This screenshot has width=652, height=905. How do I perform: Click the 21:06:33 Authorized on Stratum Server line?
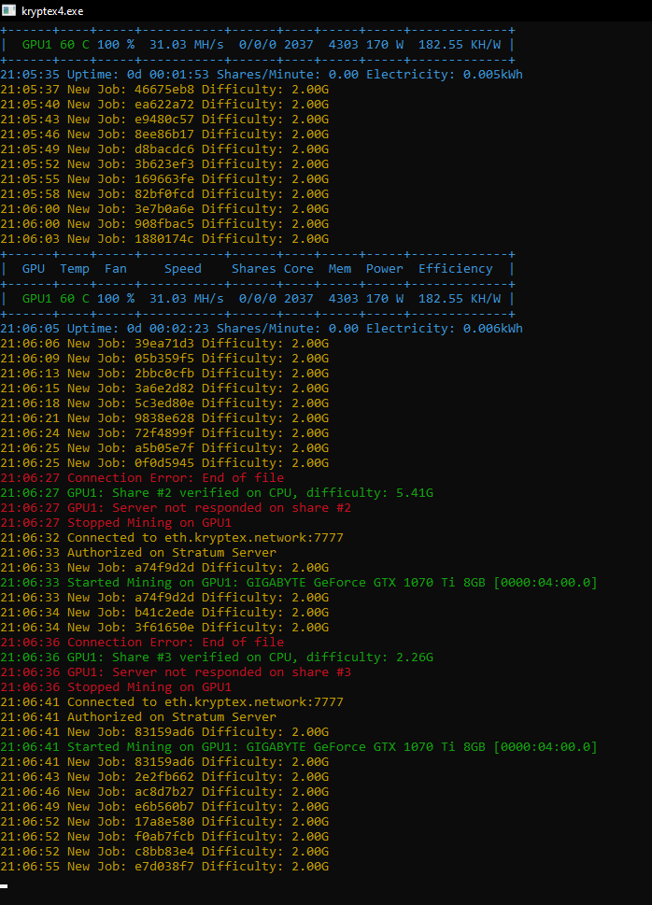click(138, 553)
